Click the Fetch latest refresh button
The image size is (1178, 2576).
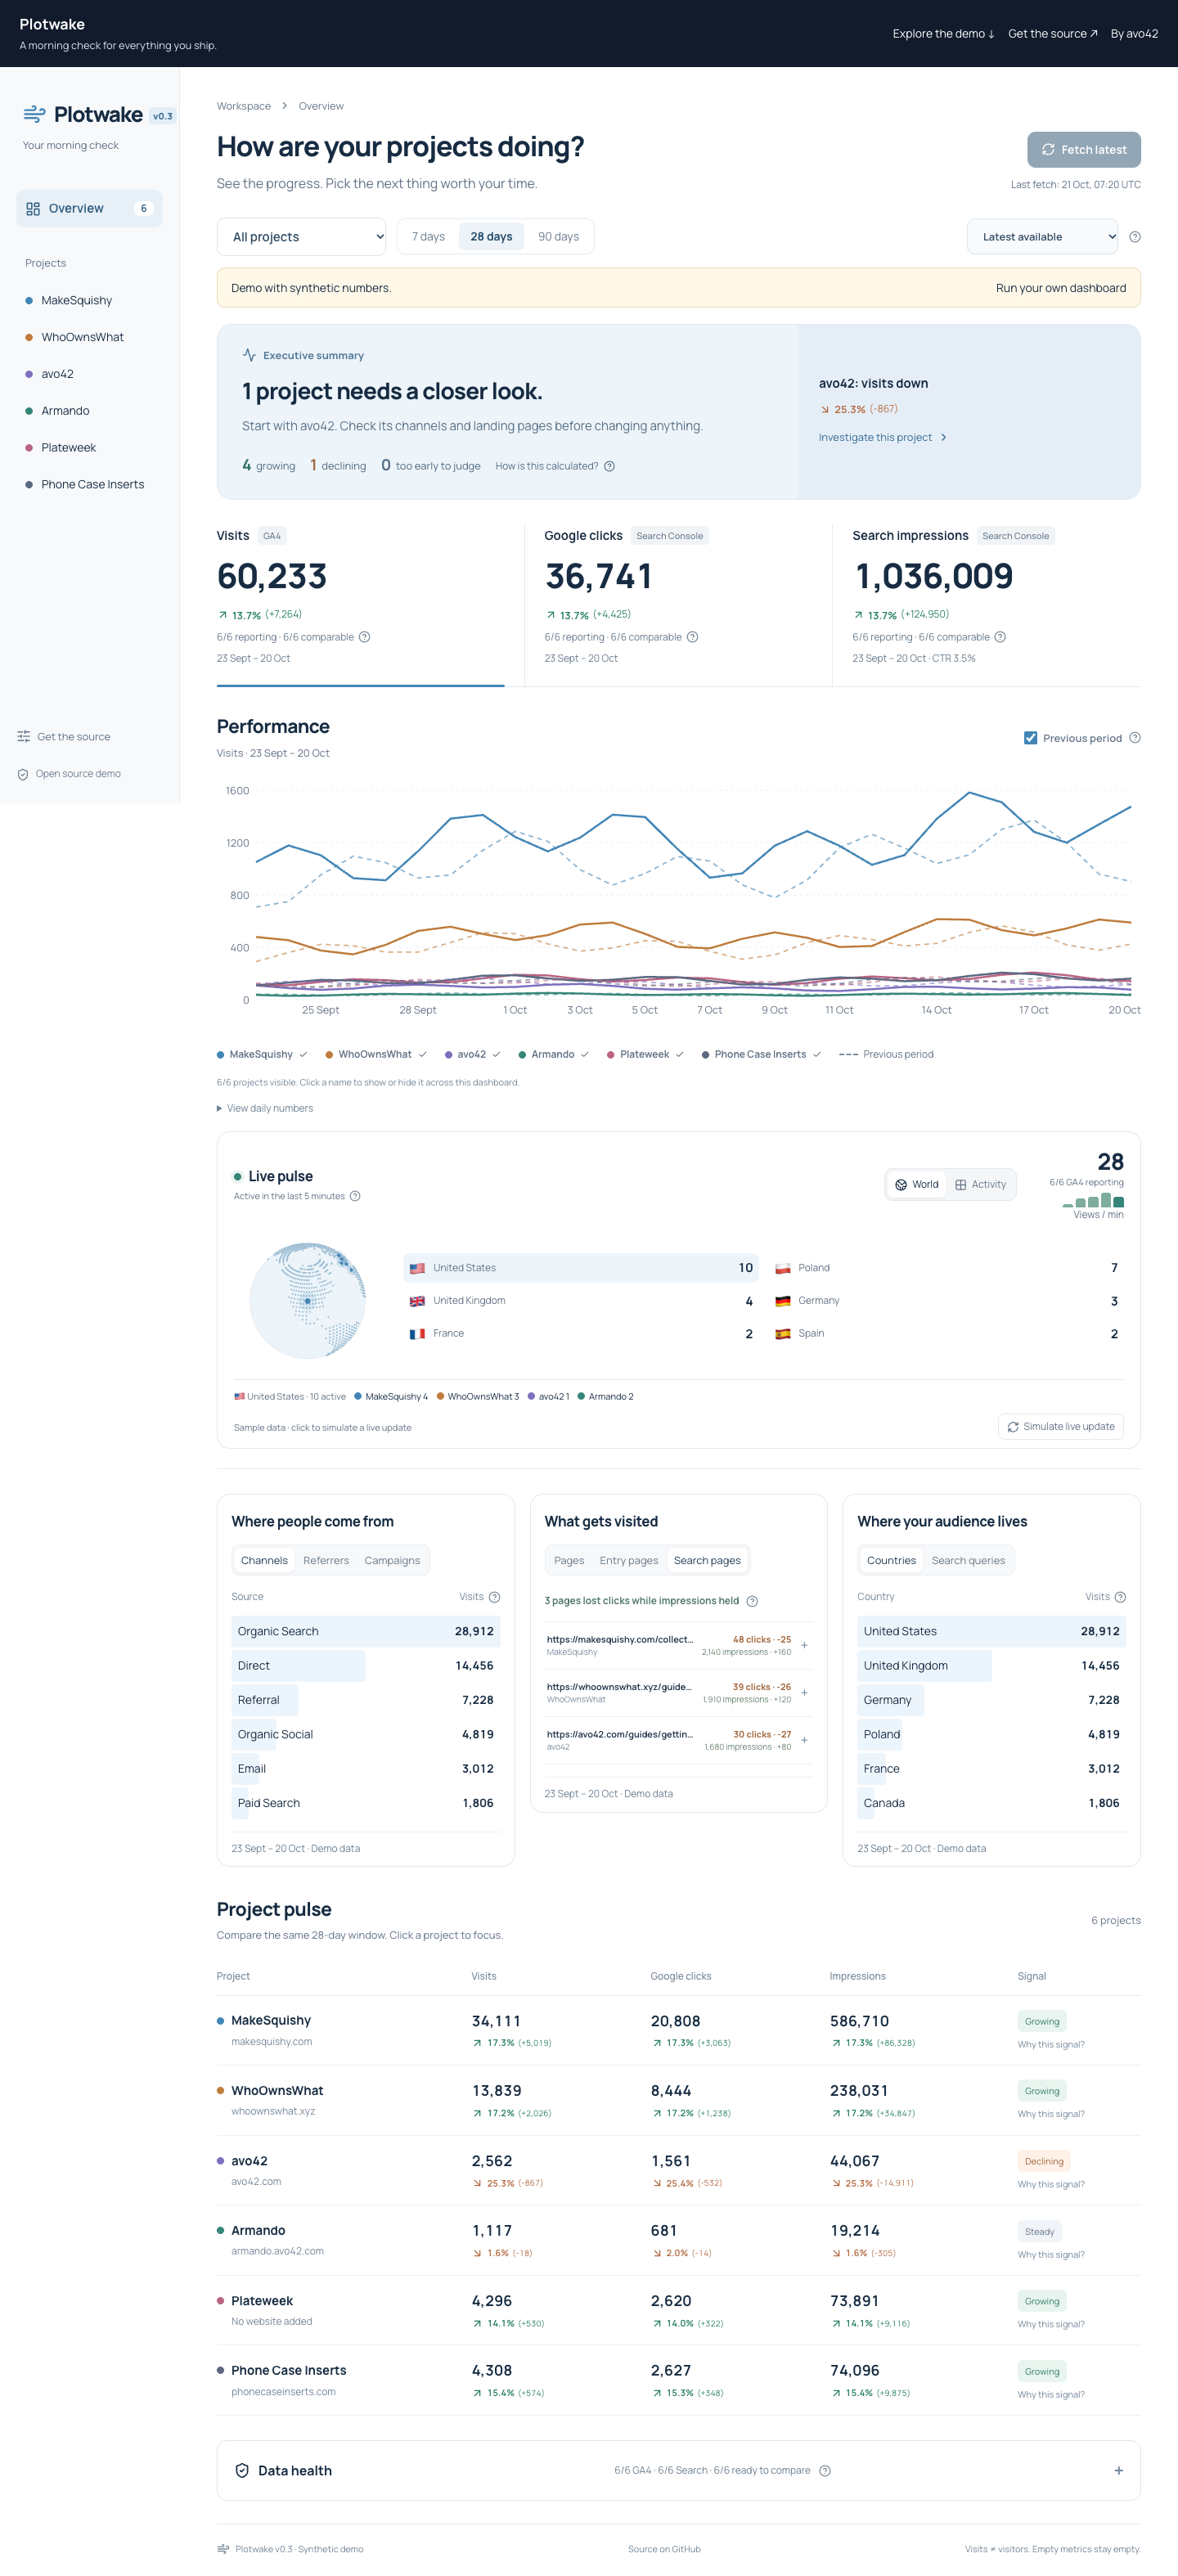[x=1083, y=150]
